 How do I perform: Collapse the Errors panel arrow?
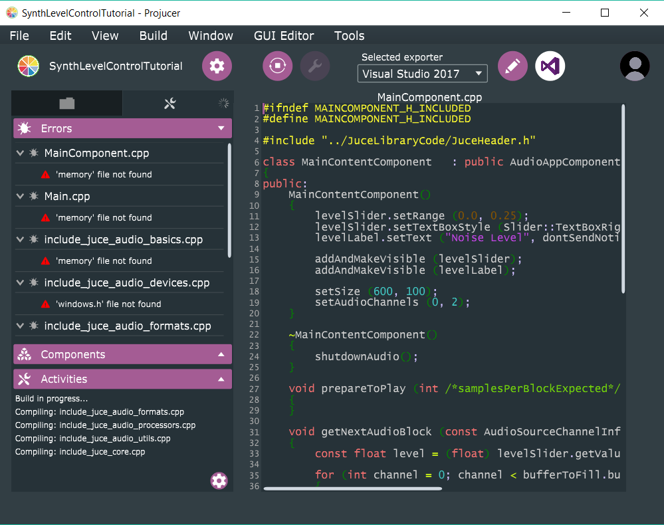pos(221,128)
